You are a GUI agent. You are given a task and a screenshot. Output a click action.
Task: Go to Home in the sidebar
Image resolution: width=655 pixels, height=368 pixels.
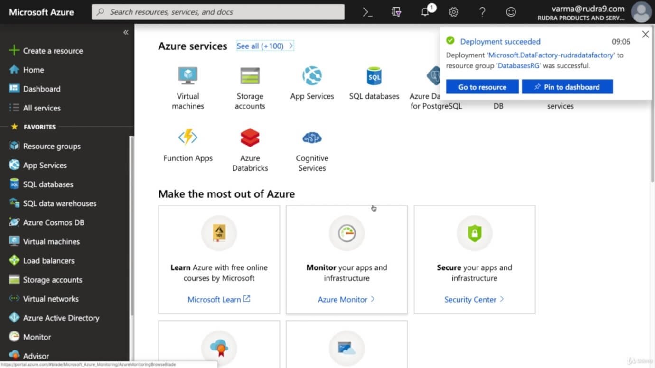27,70
